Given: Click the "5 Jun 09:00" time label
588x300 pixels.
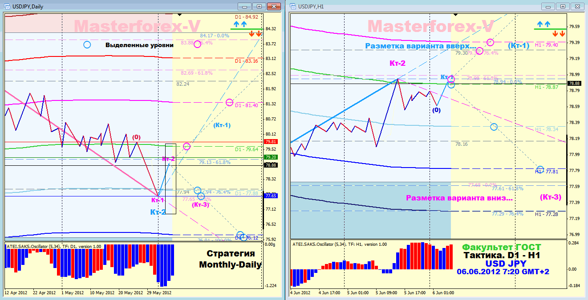Looking at the screenshot, I should (386, 293).
